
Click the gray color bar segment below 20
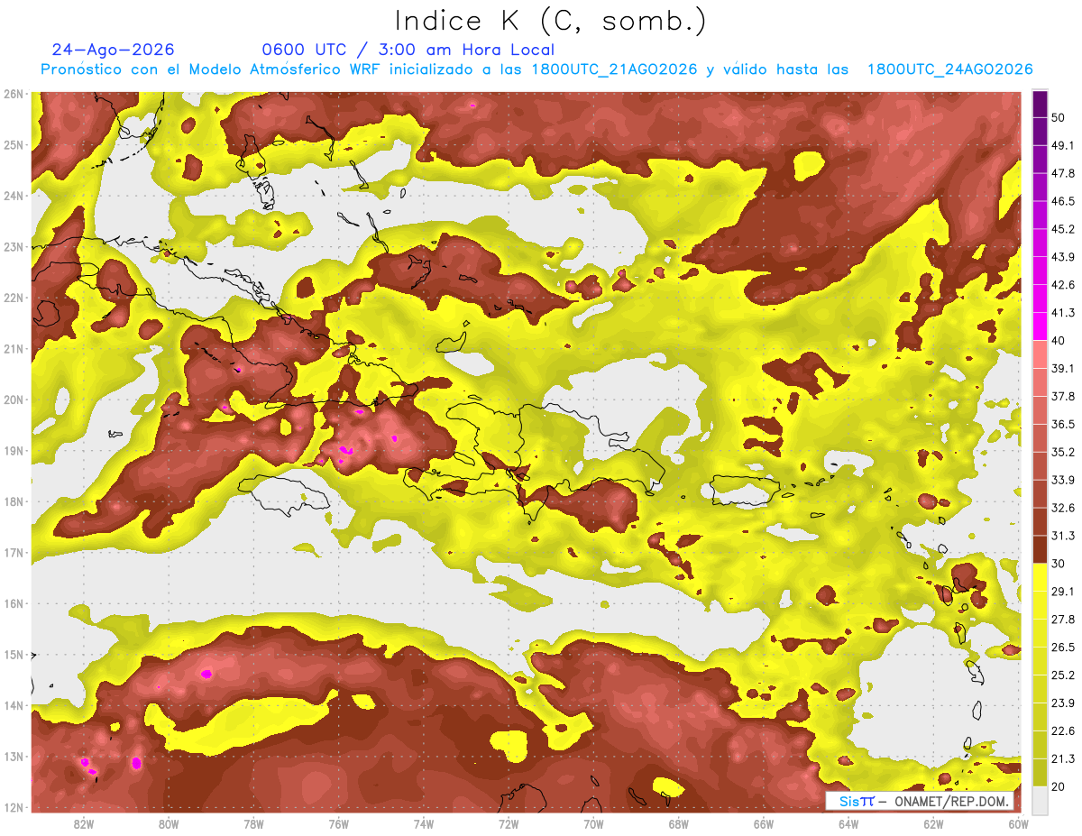(1041, 800)
